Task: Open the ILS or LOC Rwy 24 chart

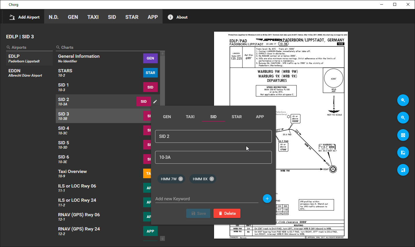Action: 103,202
